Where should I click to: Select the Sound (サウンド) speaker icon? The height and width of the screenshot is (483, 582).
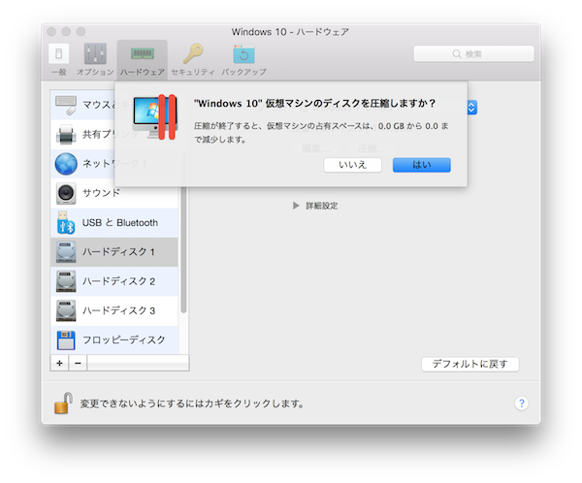pyautogui.click(x=66, y=193)
